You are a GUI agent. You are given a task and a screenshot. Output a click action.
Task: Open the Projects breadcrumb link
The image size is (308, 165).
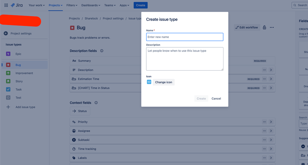pos(74,18)
